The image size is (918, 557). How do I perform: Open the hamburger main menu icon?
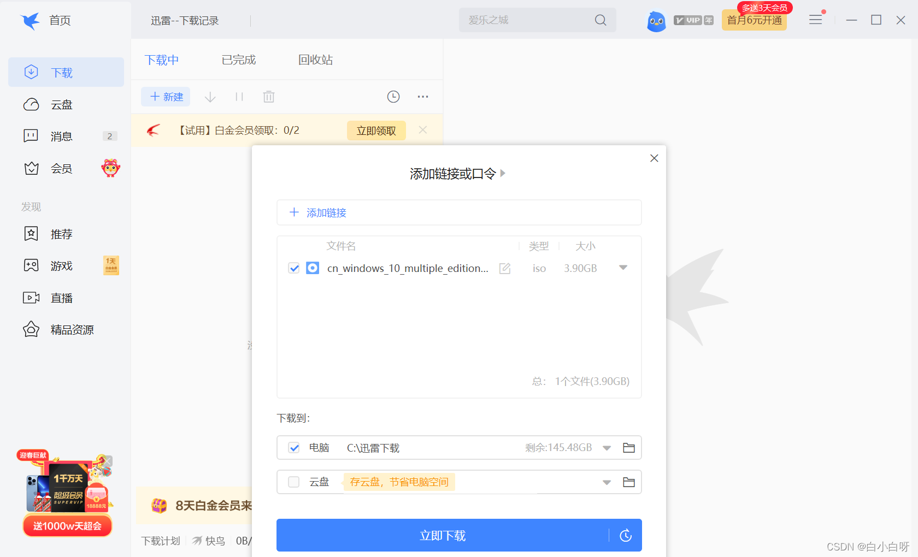click(815, 20)
